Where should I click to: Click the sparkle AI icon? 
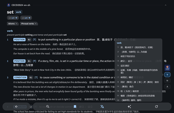coord(130,107)
